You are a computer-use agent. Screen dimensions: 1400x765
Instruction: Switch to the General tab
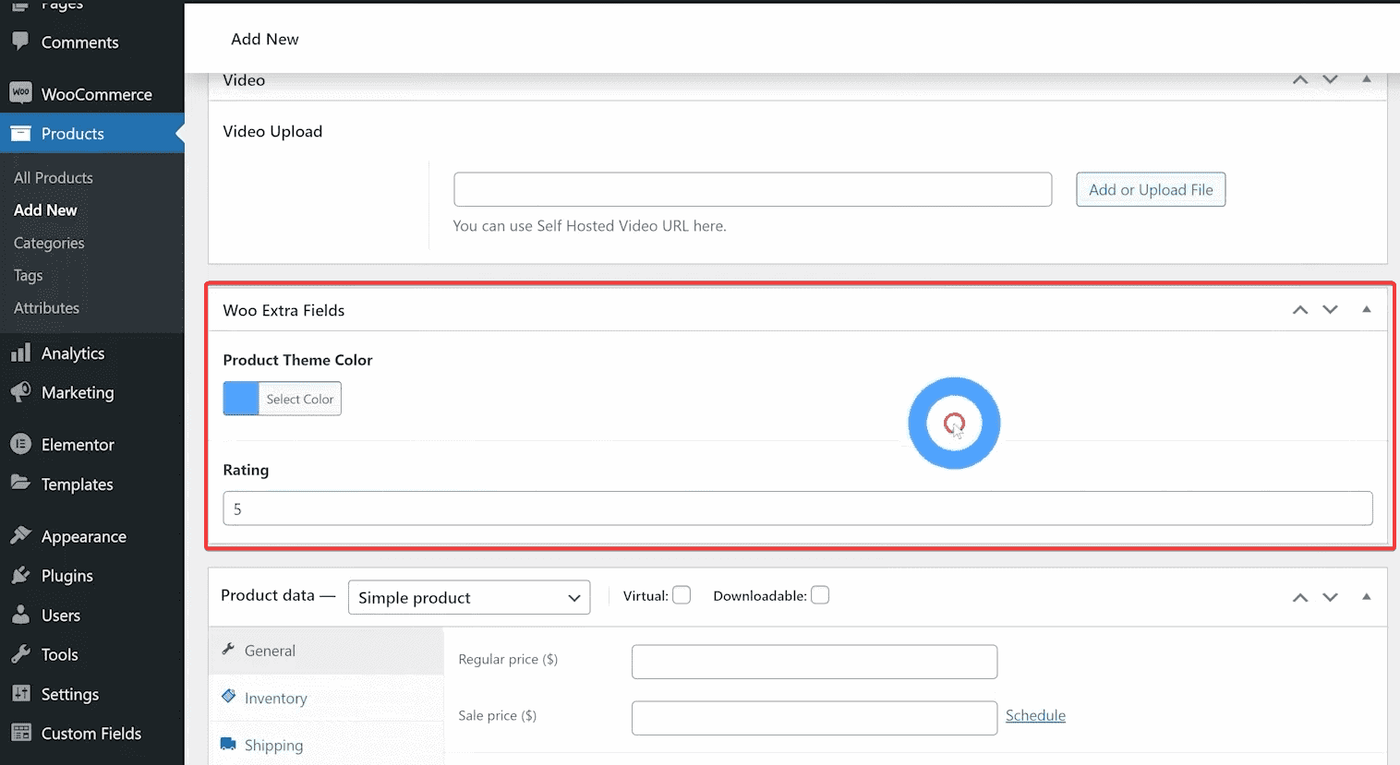(267, 650)
